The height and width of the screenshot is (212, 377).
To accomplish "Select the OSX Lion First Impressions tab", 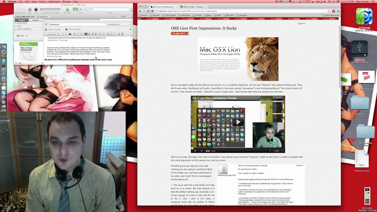I will [163, 6].
